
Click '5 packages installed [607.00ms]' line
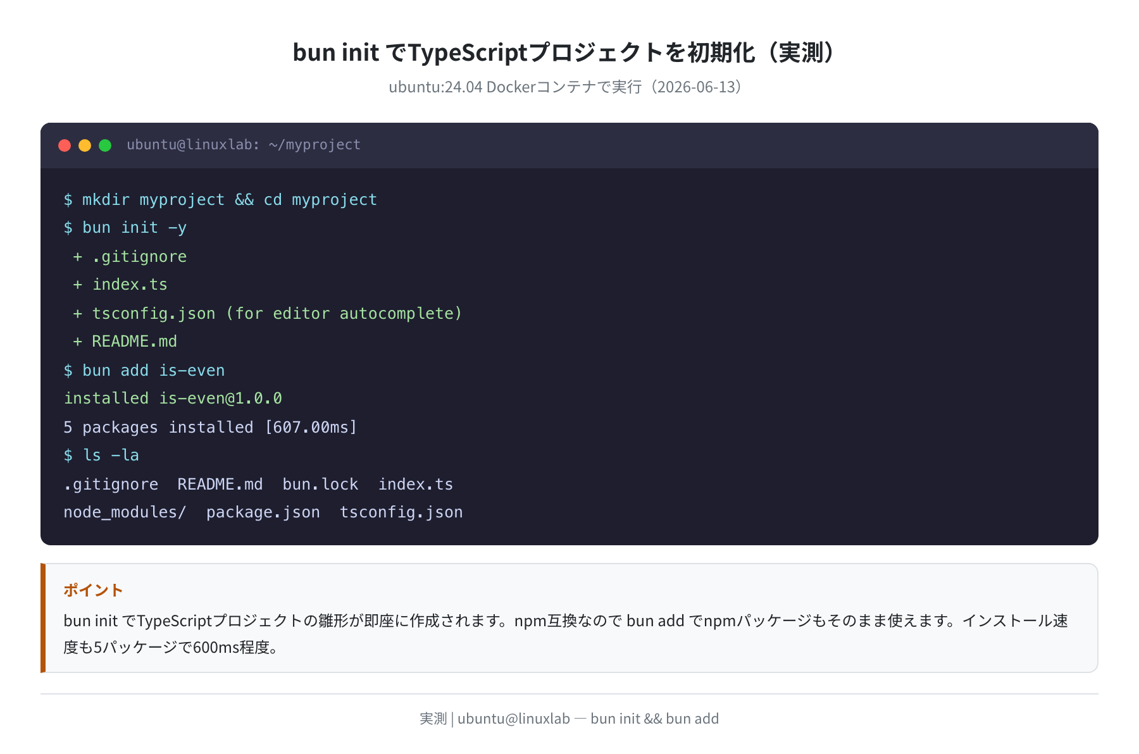[211, 428]
